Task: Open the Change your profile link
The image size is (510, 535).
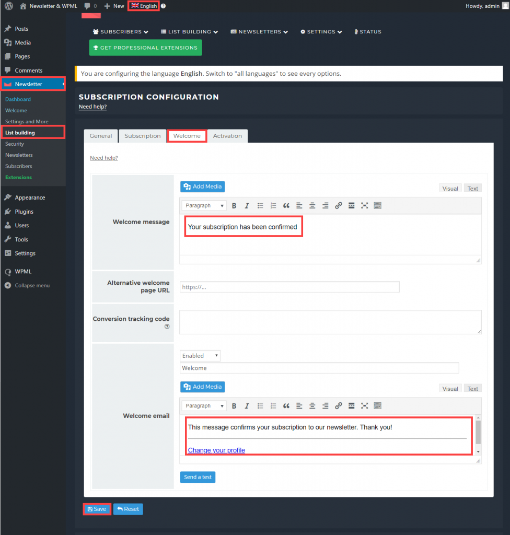Action: click(216, 450)
